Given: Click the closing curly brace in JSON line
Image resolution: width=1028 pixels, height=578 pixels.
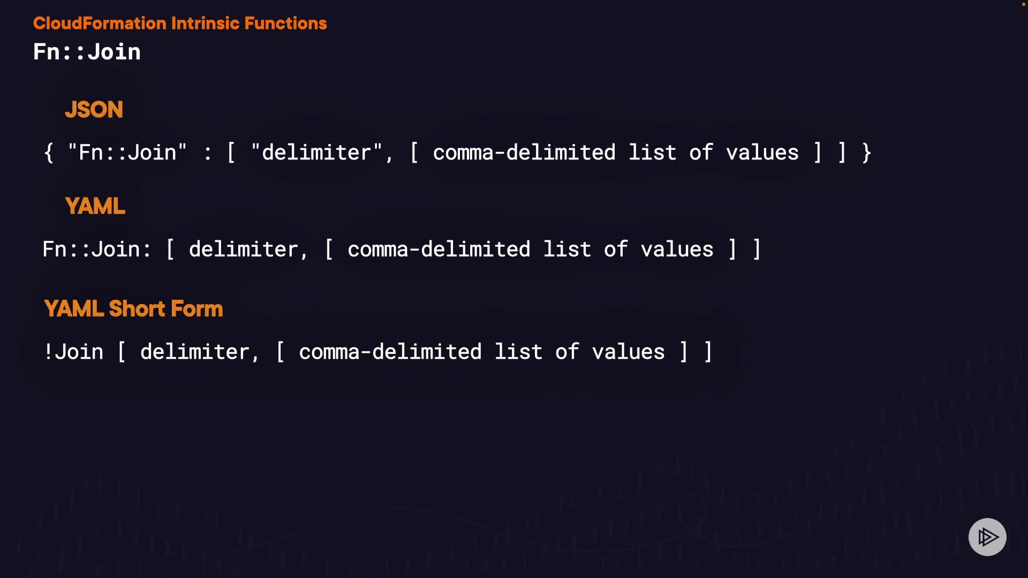Looking at the screenshot, I should click(x=867, y=153).
